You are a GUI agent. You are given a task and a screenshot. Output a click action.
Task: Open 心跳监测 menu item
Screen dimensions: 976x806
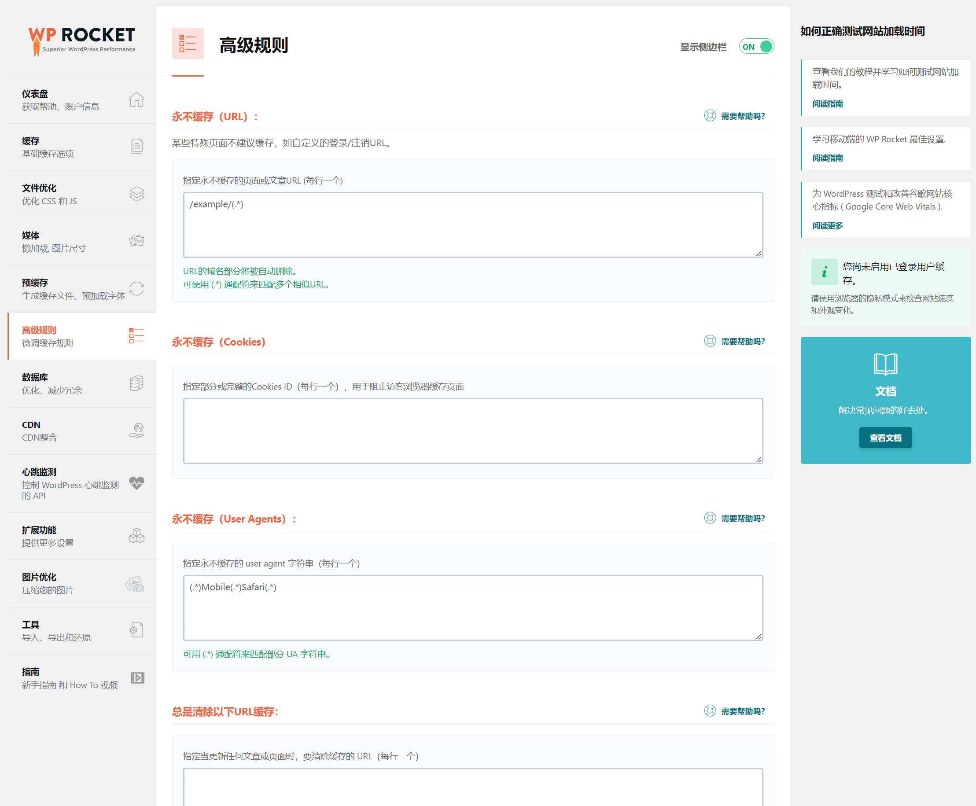pyautogui.click(x=82, y=483)
